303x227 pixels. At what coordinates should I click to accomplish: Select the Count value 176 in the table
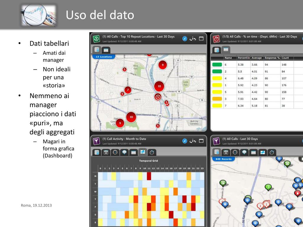click(x=284, y=85)
